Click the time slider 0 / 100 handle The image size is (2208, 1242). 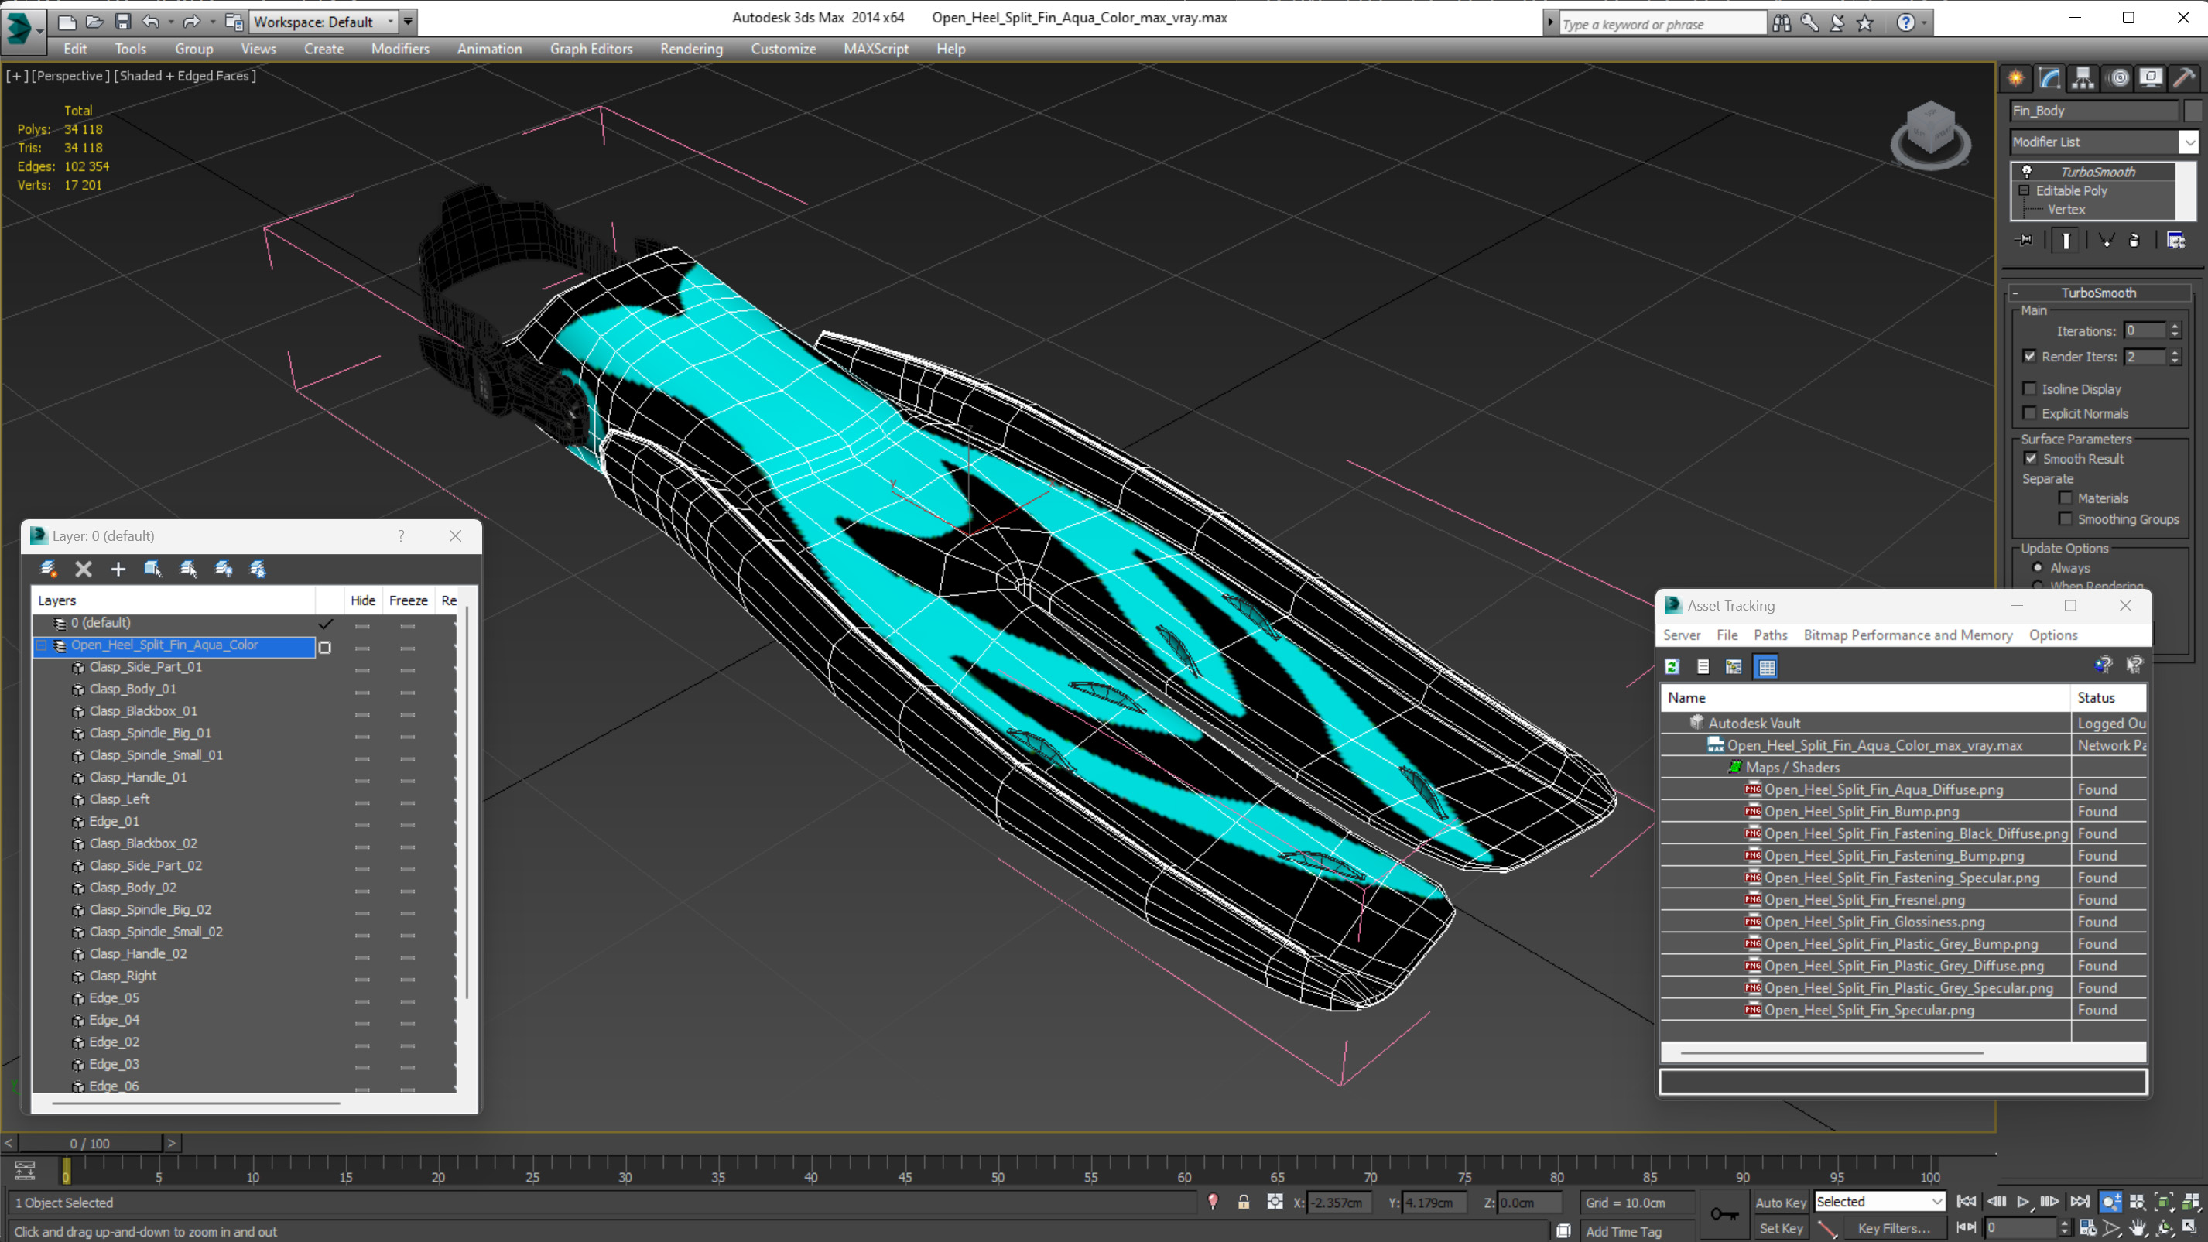click(x=90, y=1143)
